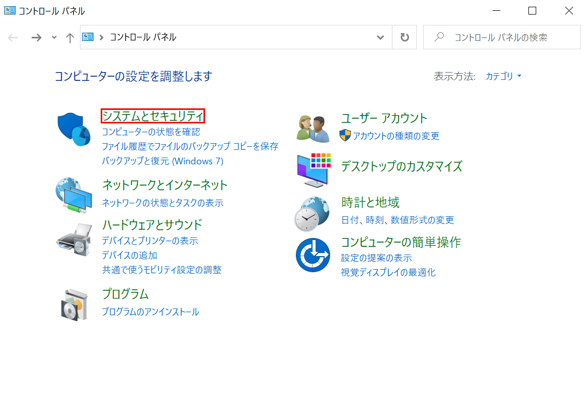This screenshot has width=585, height=393.
Task: Click 日付、時刻、数値形式の変更 link
Action: [398, 220]
